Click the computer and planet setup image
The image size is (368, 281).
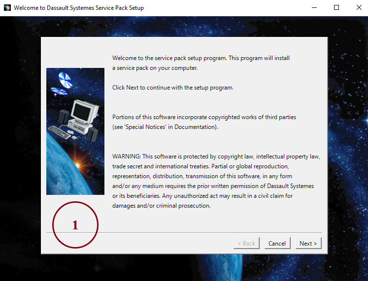click(x=75, y=131)
